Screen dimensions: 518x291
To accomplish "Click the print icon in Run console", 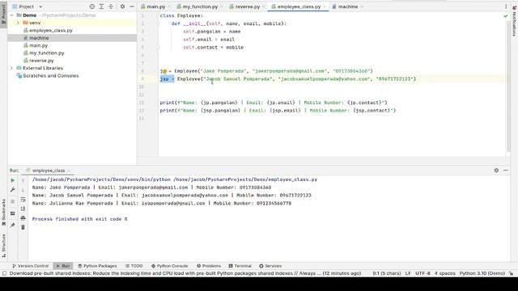I will coord(23,218).
